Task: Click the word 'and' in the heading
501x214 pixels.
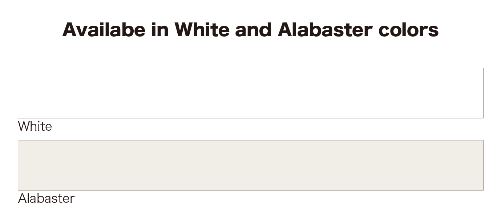Action: point(253,30)
